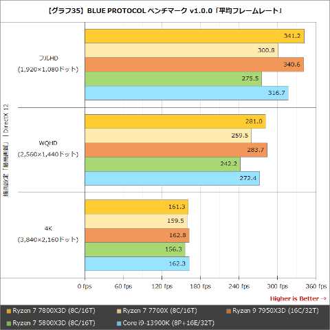Click the Full HD bar with value 341.2
Screen dimensions: 330x330
click(x=195, y=36)
